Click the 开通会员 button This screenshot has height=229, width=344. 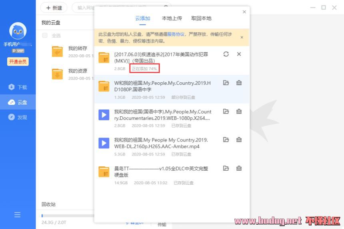click(18, 62)
